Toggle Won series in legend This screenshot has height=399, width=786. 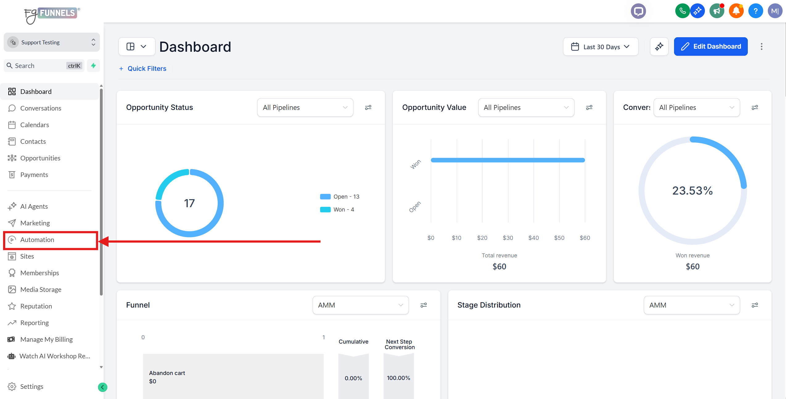[337, 210]
